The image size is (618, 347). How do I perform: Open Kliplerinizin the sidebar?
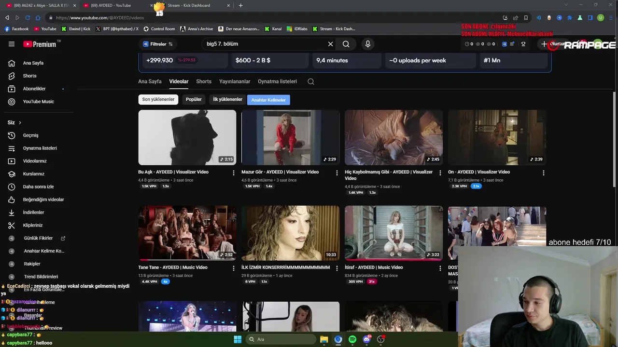pos(33,225)
